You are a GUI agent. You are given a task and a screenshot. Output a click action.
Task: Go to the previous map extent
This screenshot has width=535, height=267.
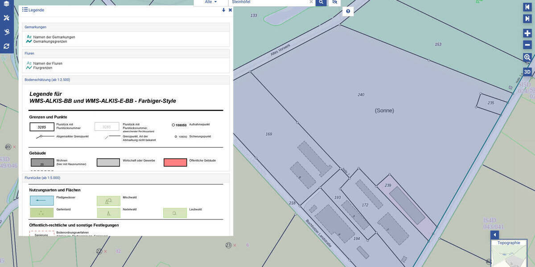pos(527,7)
